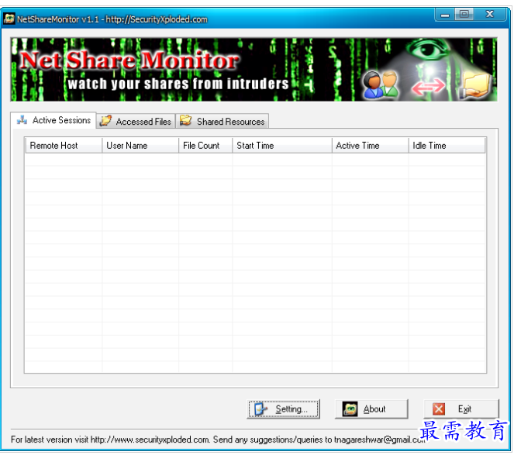Open the About dialog button

tap(371, 409)
